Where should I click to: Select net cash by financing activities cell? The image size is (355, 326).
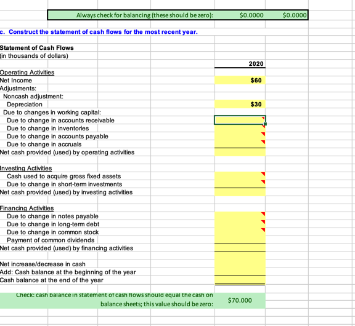tap(240, 248)
